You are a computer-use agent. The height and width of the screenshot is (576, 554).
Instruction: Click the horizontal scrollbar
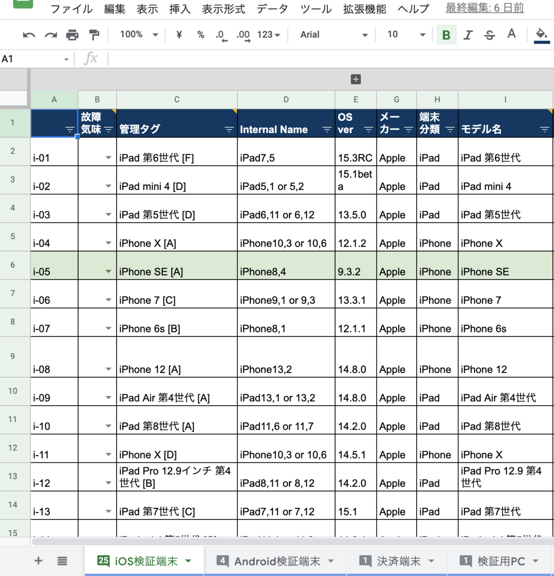(292, 542)
